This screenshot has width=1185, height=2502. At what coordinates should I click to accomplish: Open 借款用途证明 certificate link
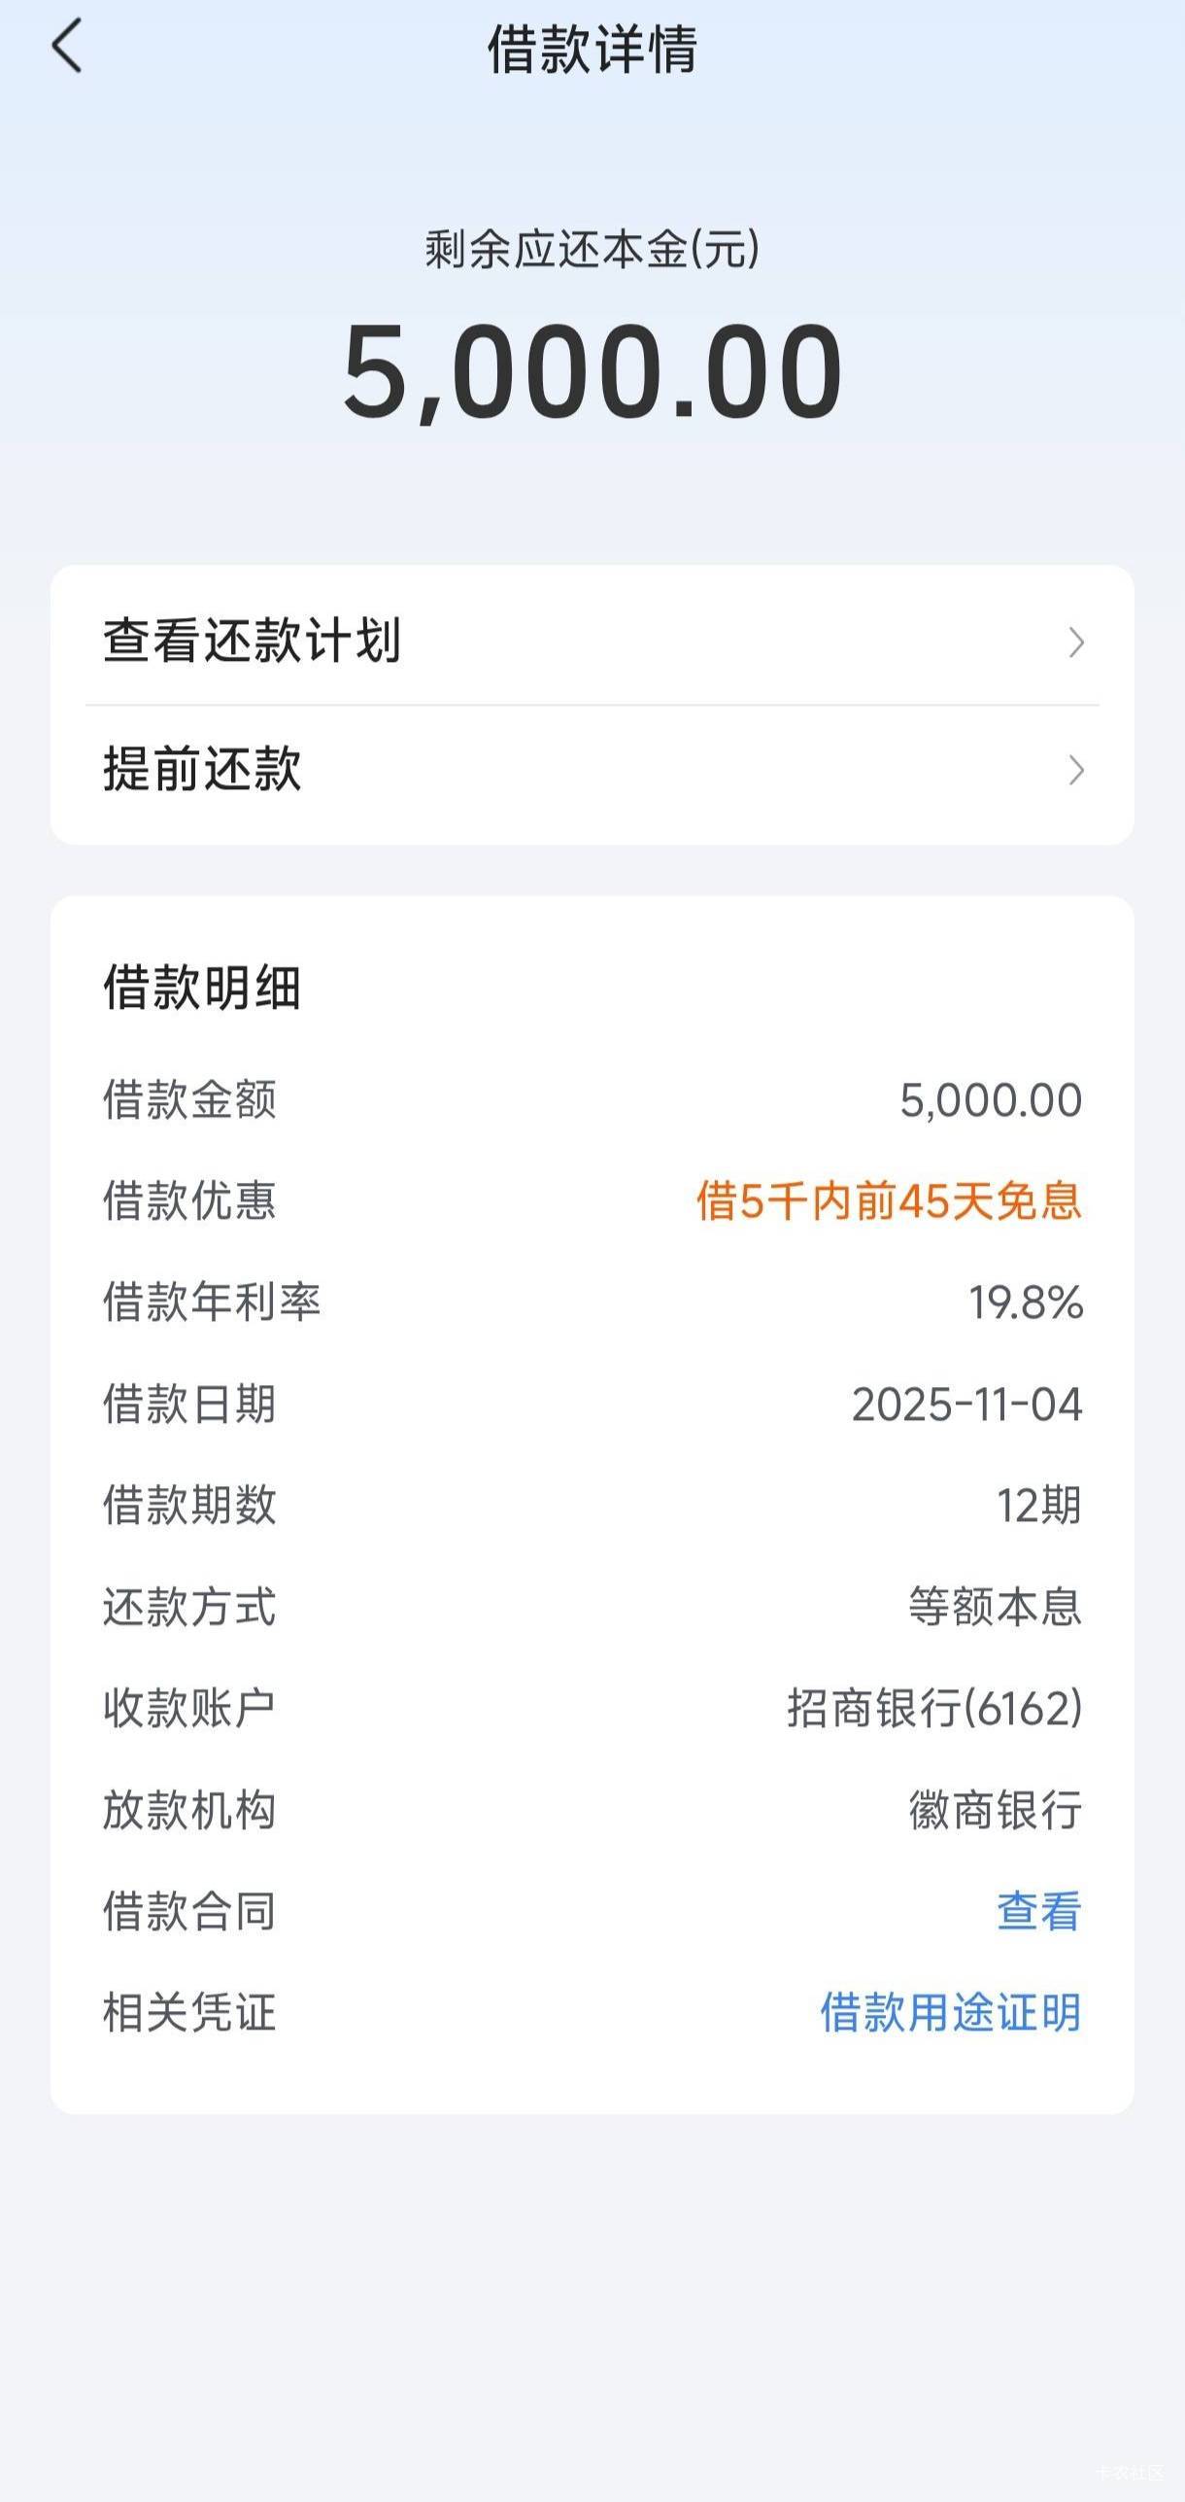tap(950, 2012)
